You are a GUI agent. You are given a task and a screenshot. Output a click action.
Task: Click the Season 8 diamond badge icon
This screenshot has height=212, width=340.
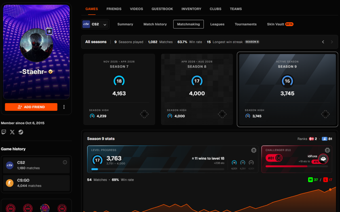click(222, 114)
